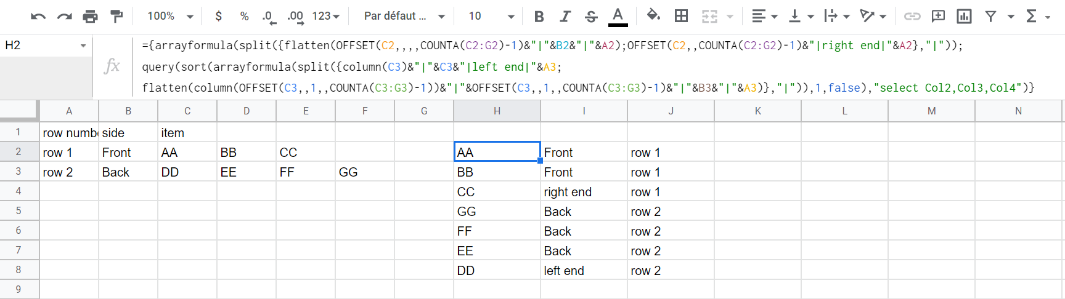Open vertical align dropdown
This screenshot has width=1065, height=299.
click(x=801, y=17)
